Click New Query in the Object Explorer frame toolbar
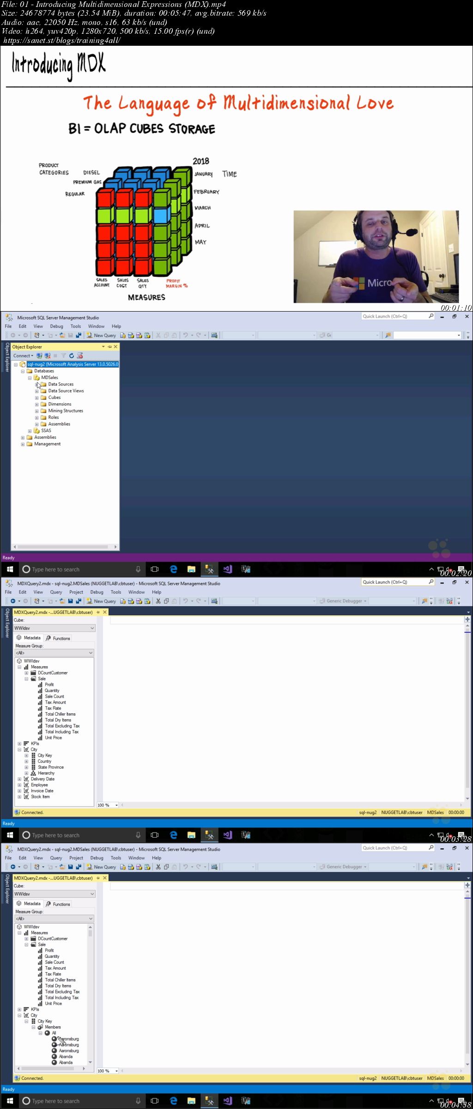This screenshot has height=1109, width=473. click(x=101, y=335)
